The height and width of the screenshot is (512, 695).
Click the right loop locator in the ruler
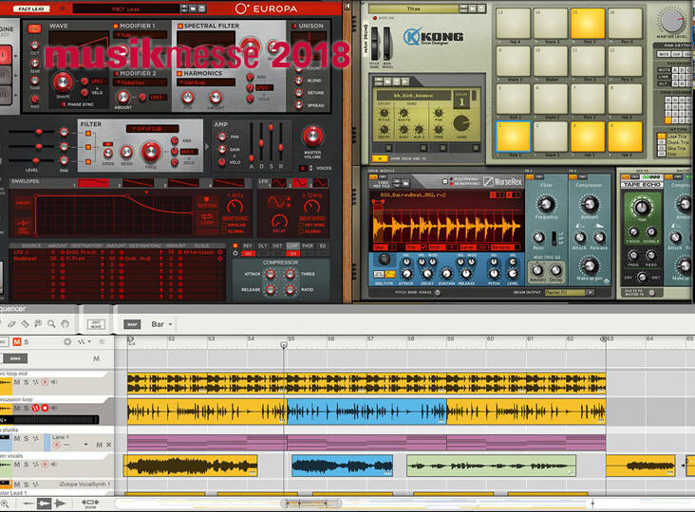603,339
